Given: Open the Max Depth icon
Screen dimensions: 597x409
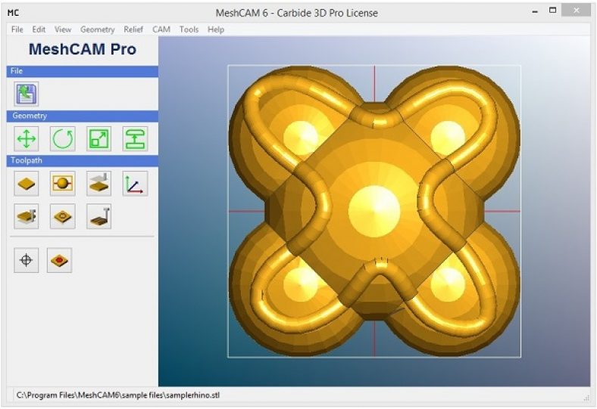Looking at the screenshot, I should tap(98, 184).
